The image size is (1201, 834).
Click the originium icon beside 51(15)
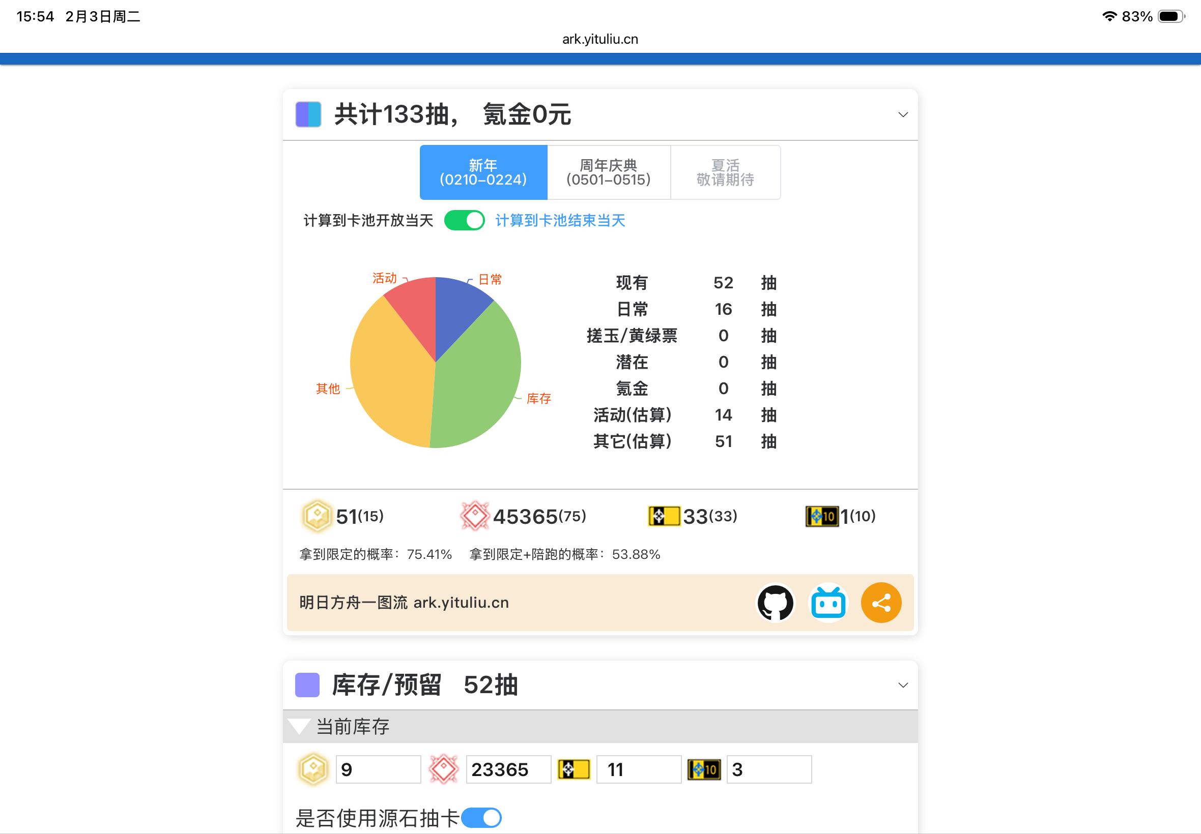pos(317,516)
